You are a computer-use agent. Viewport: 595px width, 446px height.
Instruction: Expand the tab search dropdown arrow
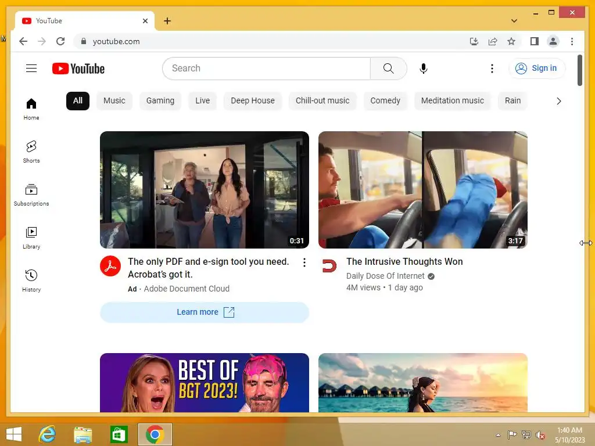[x=514, y=21]
